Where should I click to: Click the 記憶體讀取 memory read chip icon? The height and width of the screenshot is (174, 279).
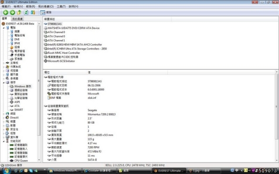pyautogui.click(x=12, y=145)
